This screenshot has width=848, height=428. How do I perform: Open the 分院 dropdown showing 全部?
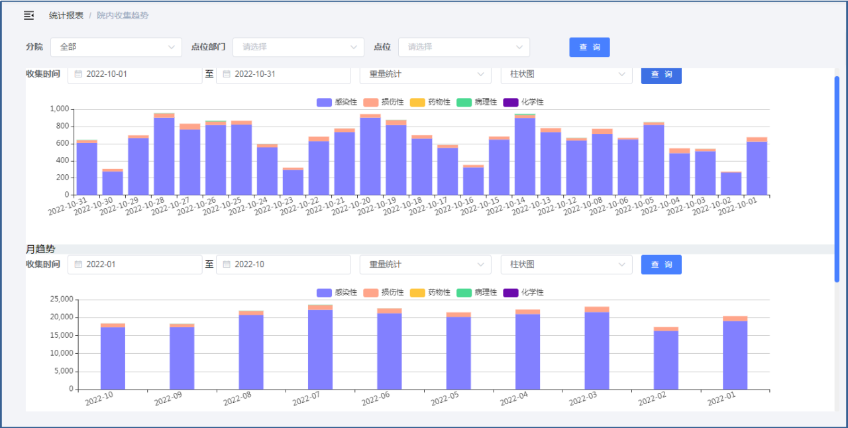[116, 47]
